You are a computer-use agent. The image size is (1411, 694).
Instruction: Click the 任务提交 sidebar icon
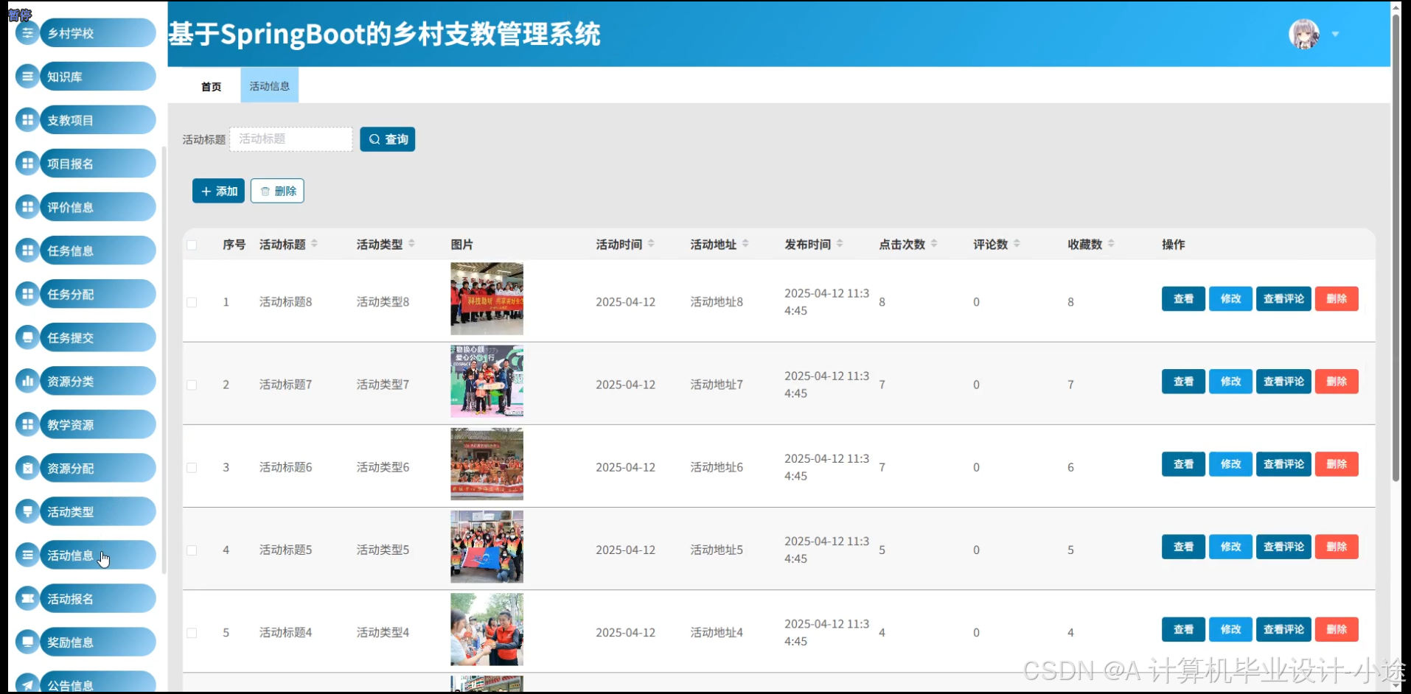pyautogui.click(x=27, y=337)
